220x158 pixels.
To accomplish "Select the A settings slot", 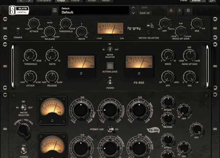I will click(171, 11).
